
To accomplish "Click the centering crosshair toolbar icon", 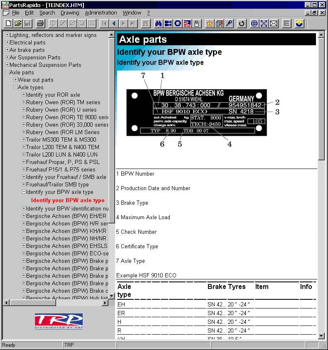I will (x=53, y=23).
